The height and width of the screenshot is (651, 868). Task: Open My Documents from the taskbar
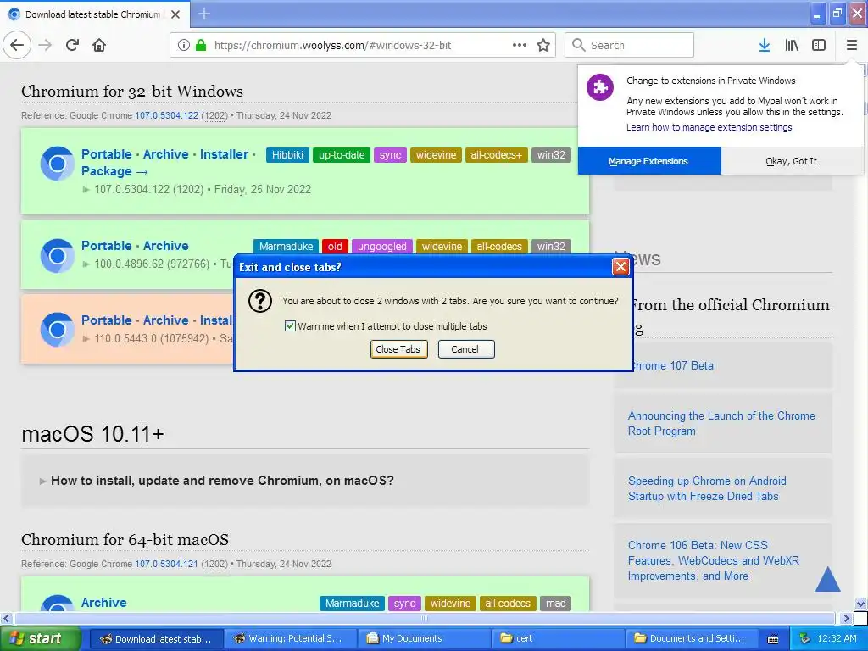[426, 639]
